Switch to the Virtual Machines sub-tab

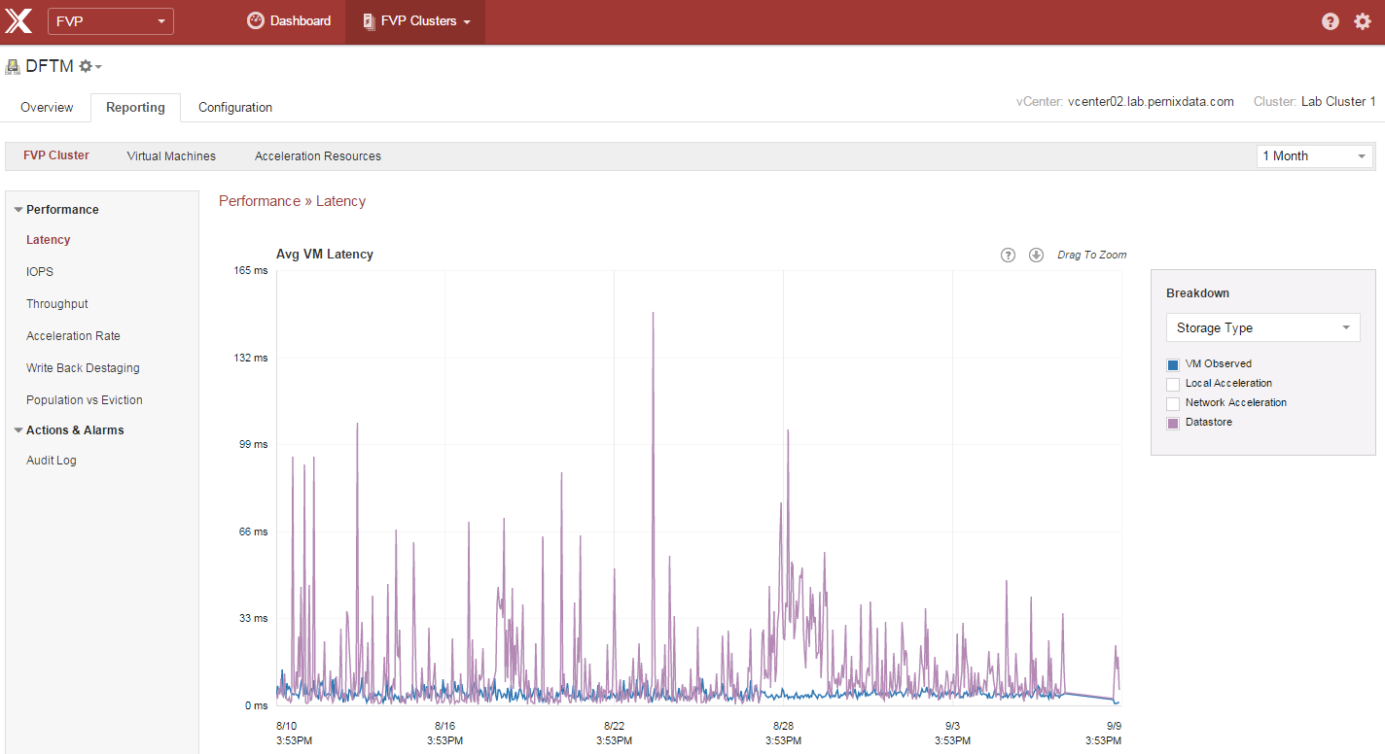[171, 156]
